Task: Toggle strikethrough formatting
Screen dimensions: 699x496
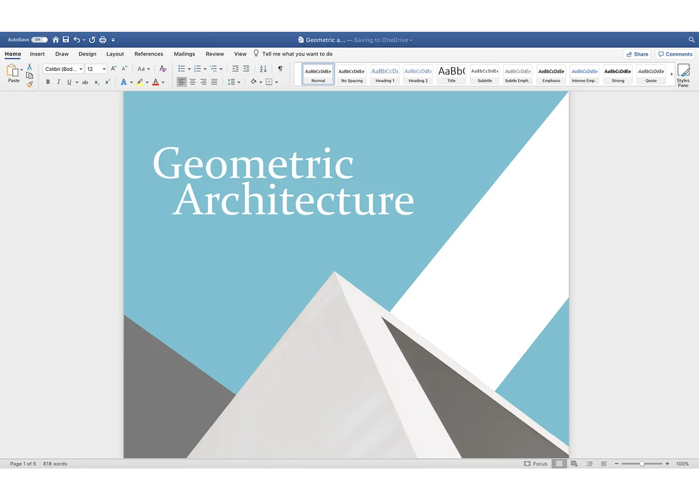Action: 85,82
